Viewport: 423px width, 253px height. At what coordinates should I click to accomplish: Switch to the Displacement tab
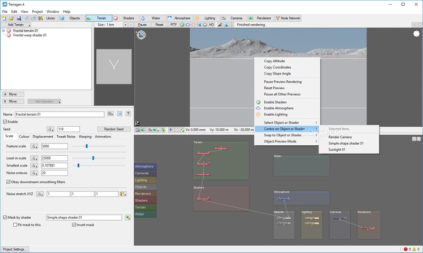pyautogui.click(x=42, y=136)
